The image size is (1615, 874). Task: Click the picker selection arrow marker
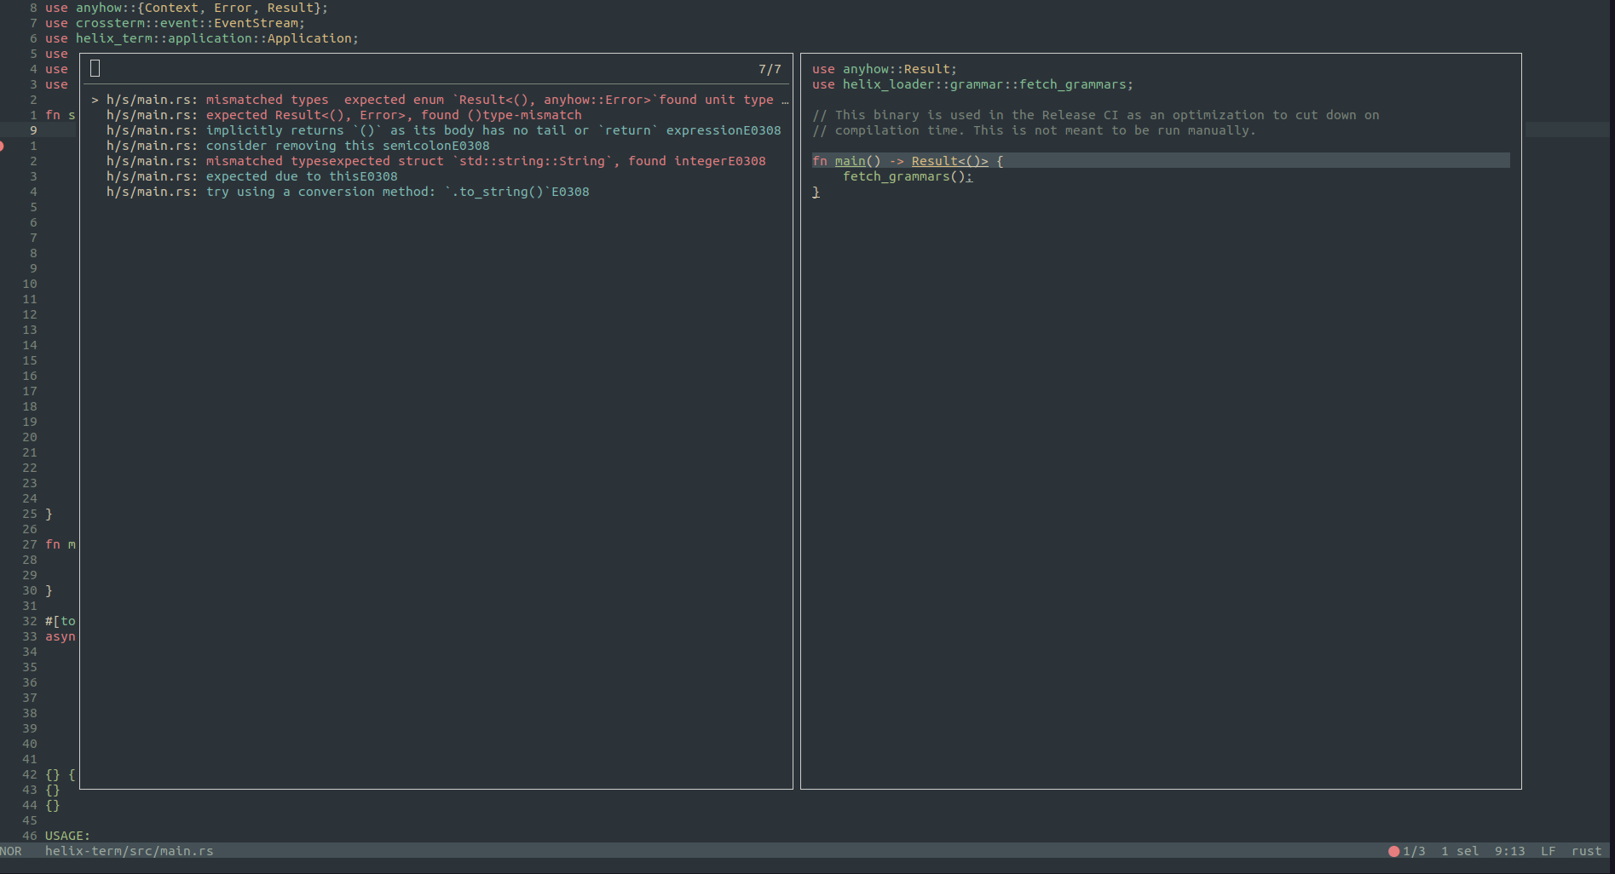95,100
